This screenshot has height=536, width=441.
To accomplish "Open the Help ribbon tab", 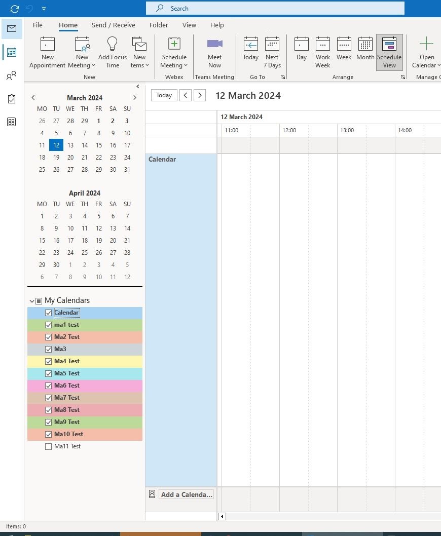I will 217,25.
